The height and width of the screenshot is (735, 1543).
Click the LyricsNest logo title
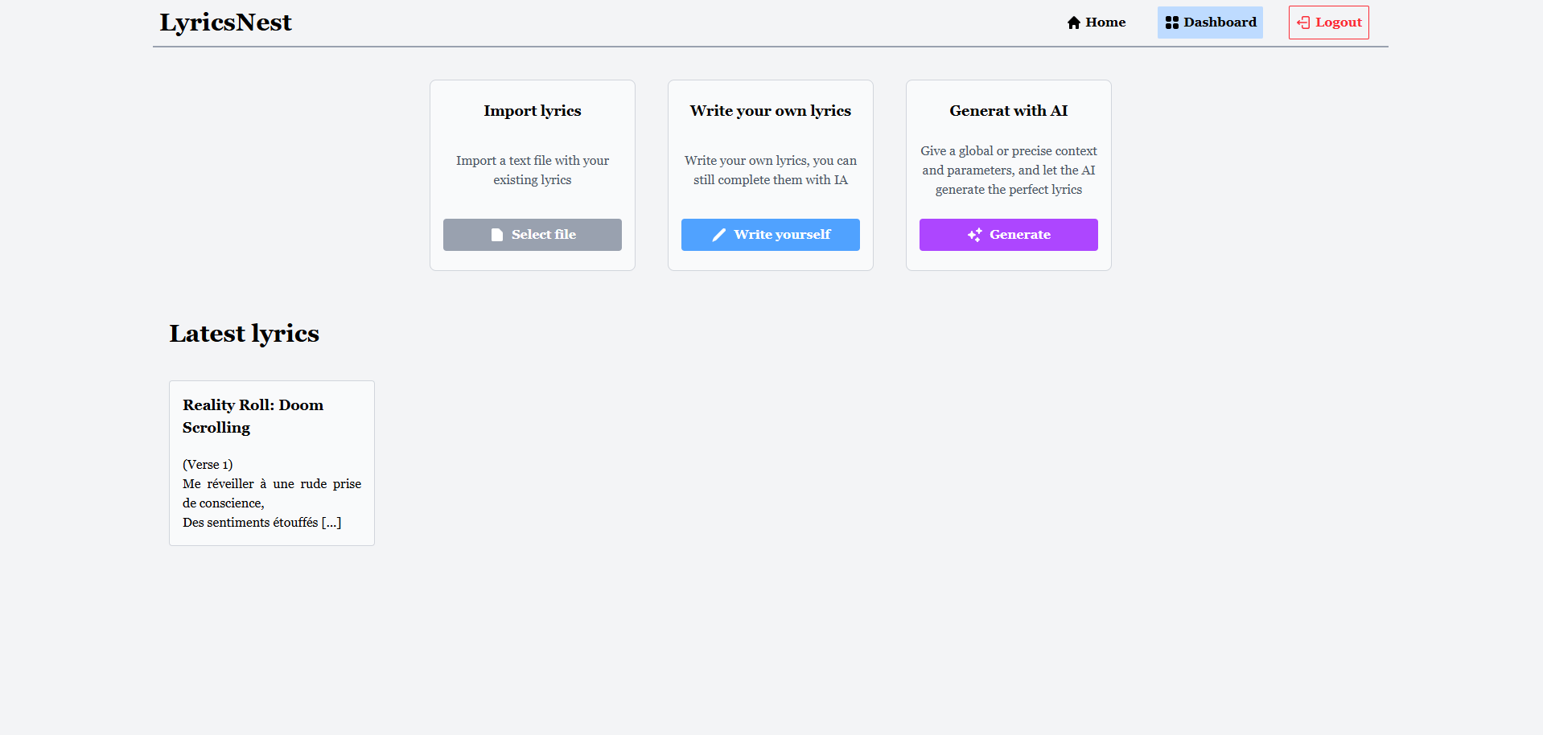point(225,23)
